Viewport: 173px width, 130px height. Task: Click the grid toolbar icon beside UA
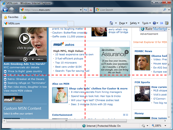point(167,23)
